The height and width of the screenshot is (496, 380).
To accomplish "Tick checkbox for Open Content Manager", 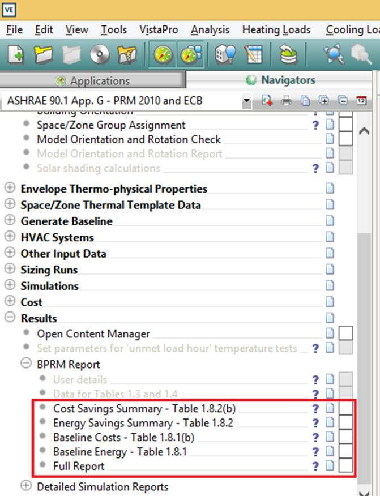I will (345, 333).
